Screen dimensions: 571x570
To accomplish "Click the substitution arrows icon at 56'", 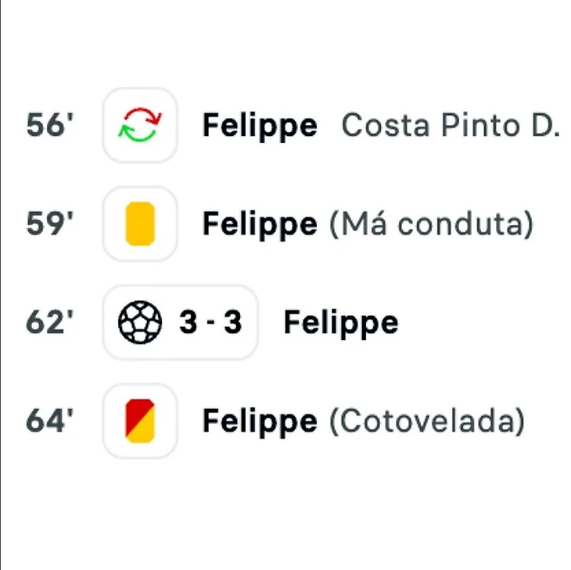I will coord(140,125).
